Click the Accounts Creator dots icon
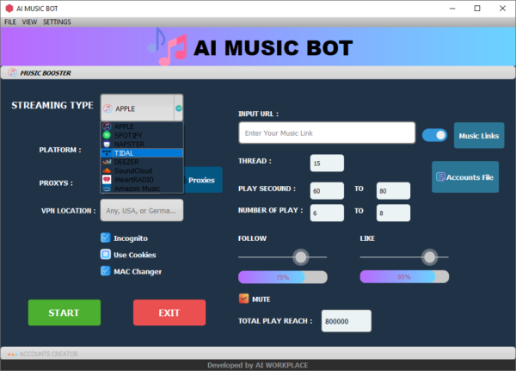 [12, 354]
